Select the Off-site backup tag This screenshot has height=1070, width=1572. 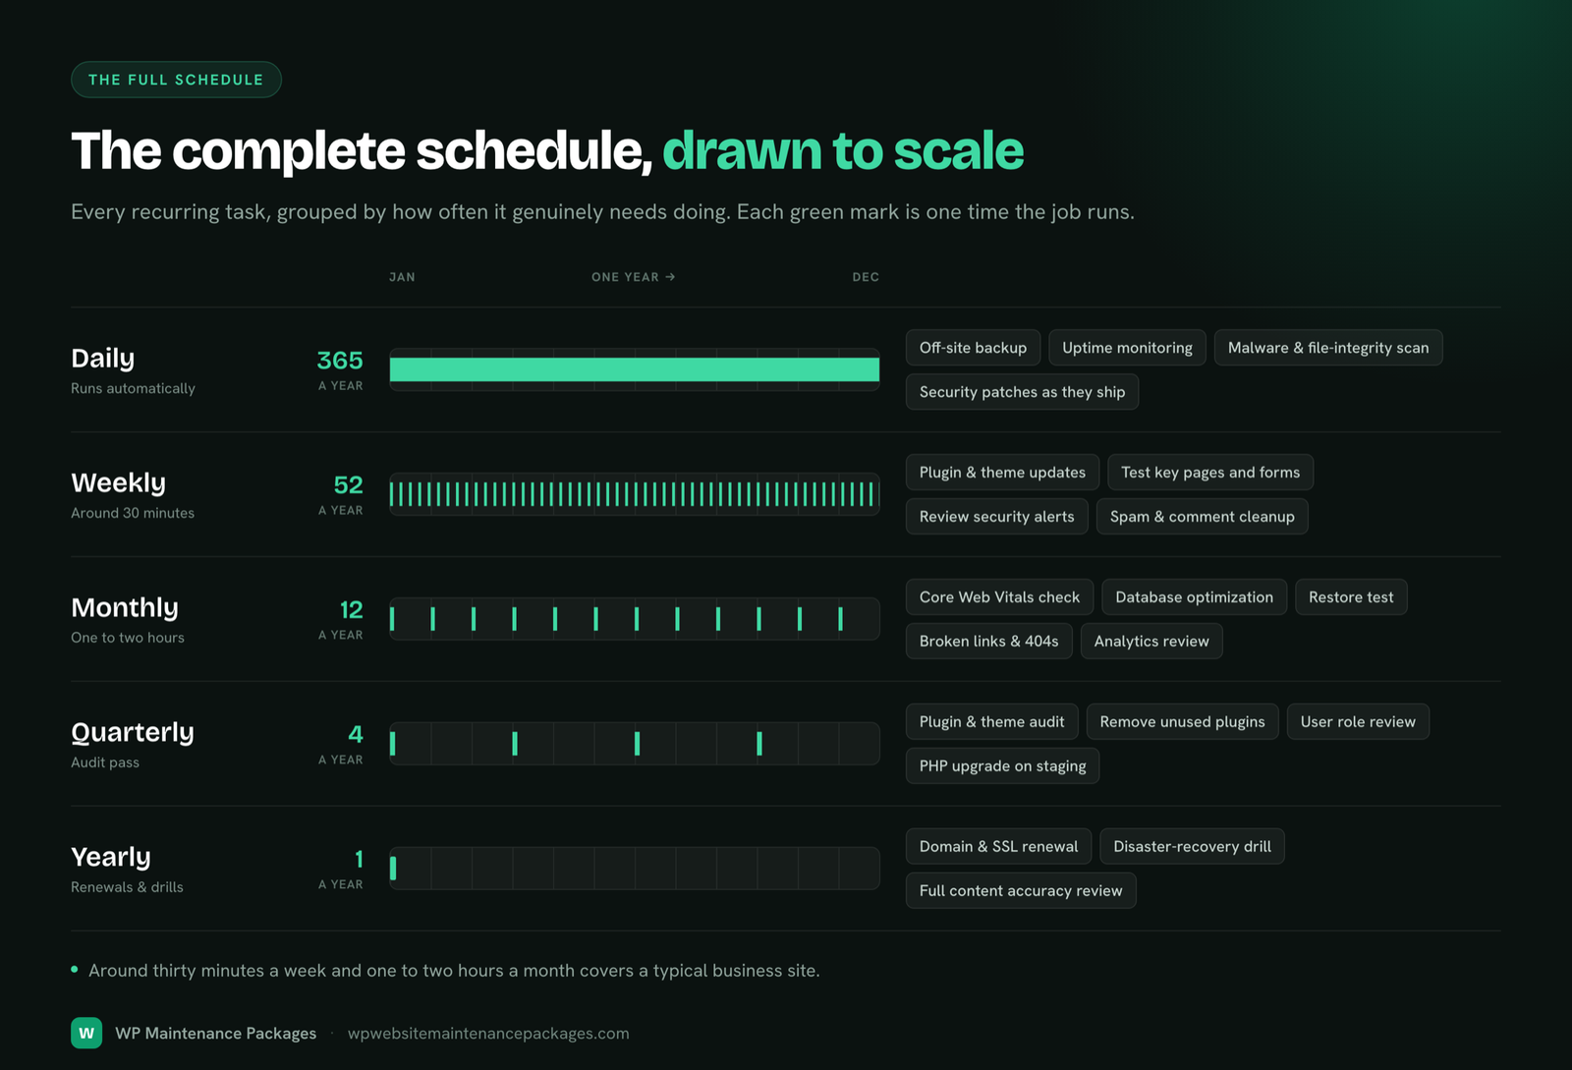pyautogui.click(x=973, y=348)
